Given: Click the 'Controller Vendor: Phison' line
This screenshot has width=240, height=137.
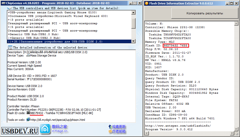Looking at the screenshot, I should pos(23,106).
